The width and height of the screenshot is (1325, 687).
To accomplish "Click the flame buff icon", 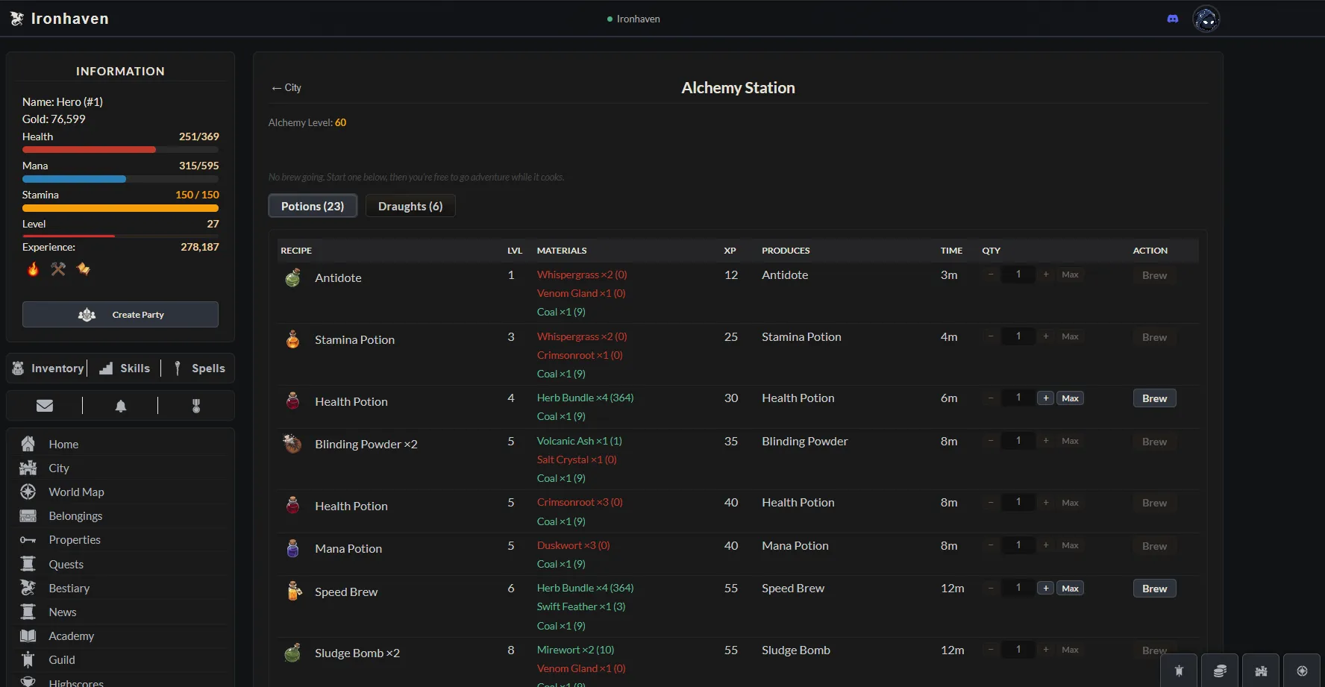I will click(33, 269).
